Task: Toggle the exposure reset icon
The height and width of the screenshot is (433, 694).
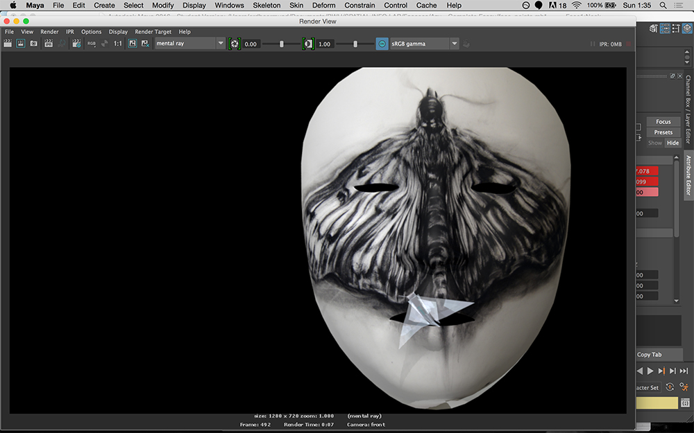Action: click(235, 44)
